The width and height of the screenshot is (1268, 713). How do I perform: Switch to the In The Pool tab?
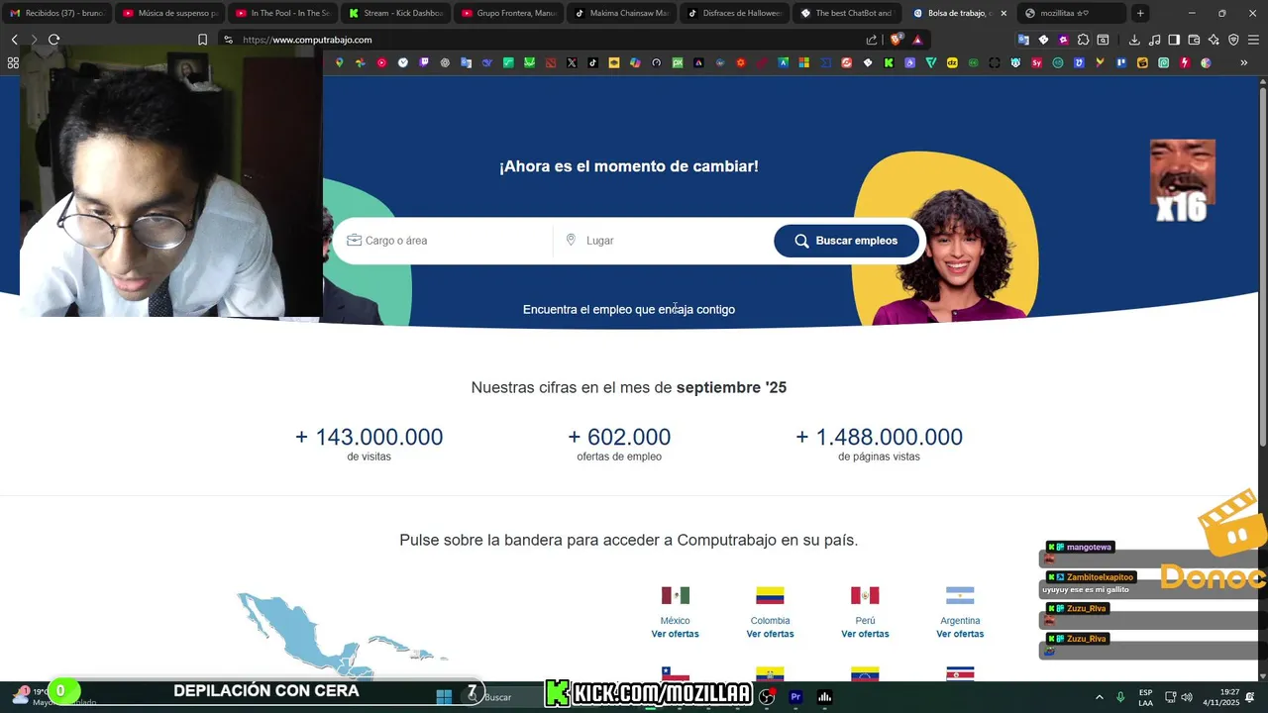282,13
